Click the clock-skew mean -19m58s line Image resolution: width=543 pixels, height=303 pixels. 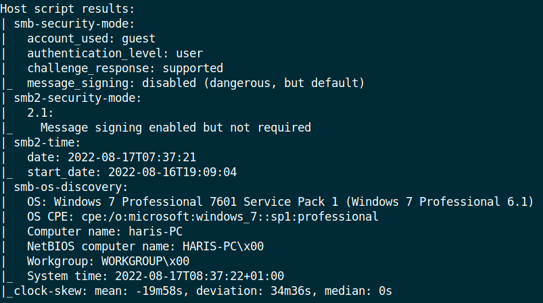point(203,291)
